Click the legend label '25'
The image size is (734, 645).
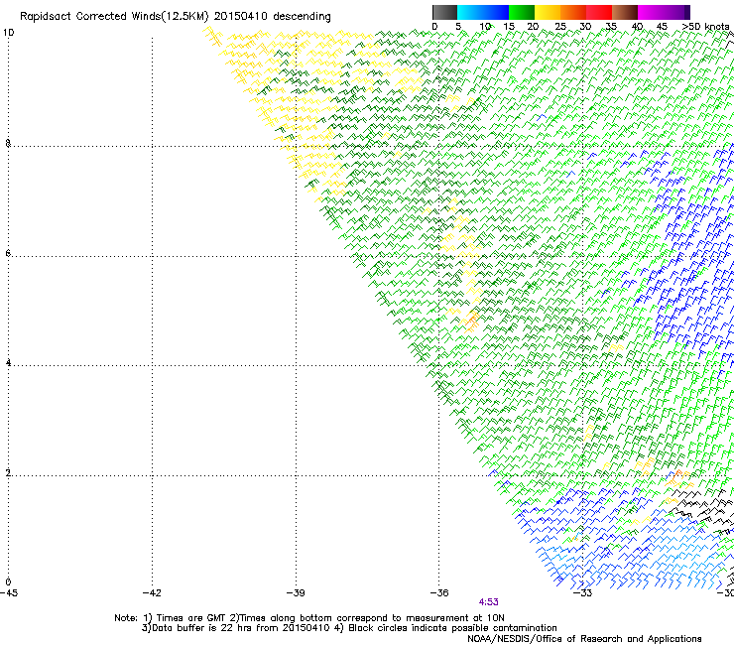point(560,27)
